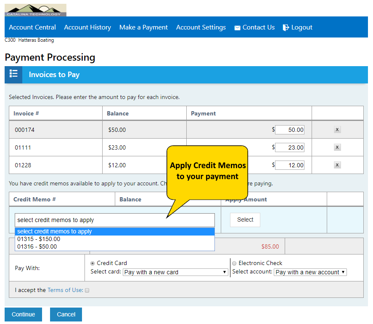Click the Continue button
This screenshot has width=373, height=324.
23,314
